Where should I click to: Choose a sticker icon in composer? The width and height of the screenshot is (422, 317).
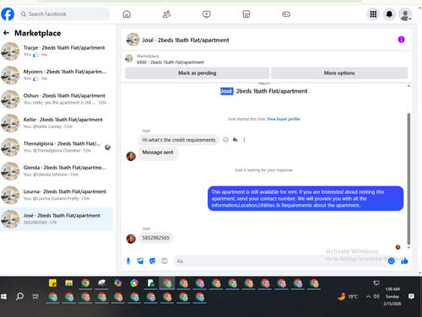[152, 261]
